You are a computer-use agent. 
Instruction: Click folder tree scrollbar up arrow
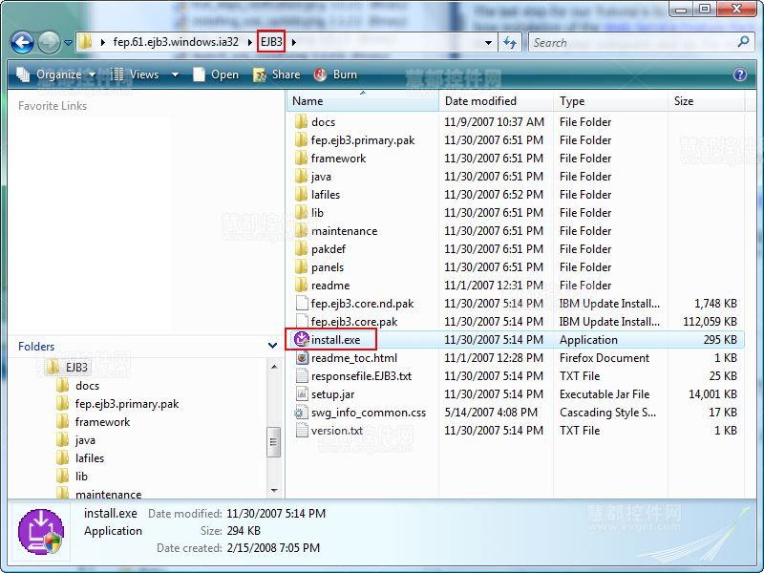pyautogui.click(x=274, y=367)
